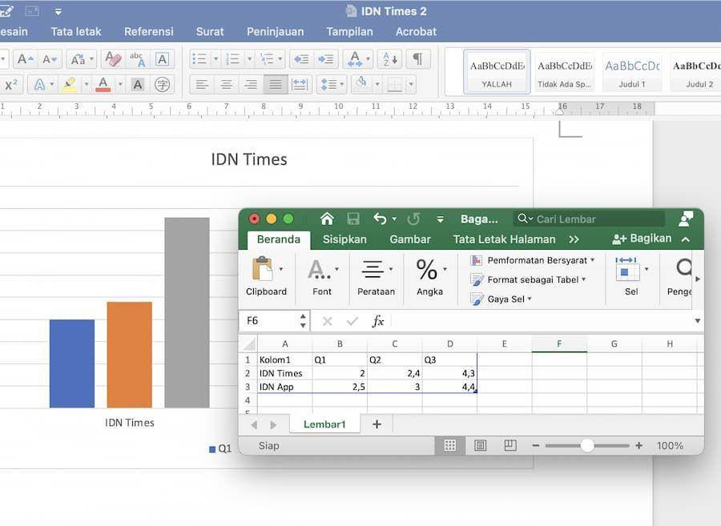The image size is (721, 526).
Task: Cancel the formula entry with X icon
Action: pyautogui.click(x=328, y=321)
